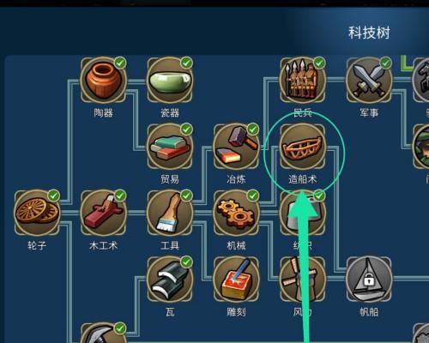Select the 机械 machinery gears icon
The width and height of the screenshot is (429, 343).
pyautogui.click(x=236, y=213)
